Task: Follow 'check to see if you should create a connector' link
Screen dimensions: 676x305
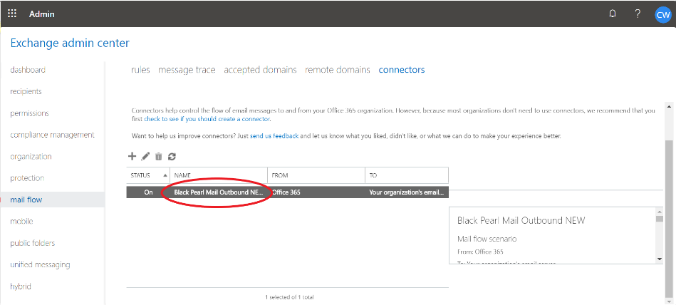Action: [207, 118]
